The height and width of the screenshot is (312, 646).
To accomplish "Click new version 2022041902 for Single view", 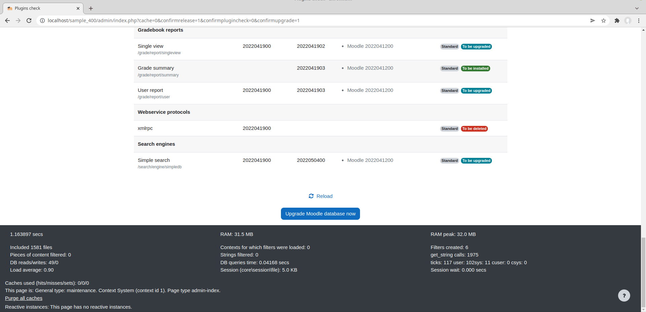I will click(x=311, y=46).
